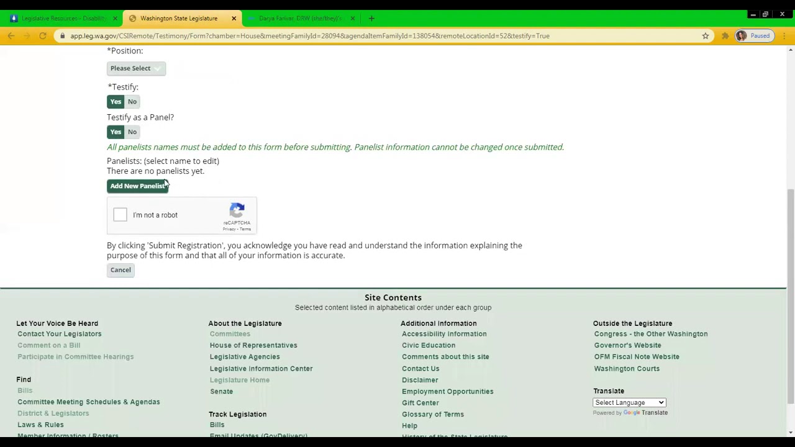Open Legislative Information Center link

click(261, 369)
